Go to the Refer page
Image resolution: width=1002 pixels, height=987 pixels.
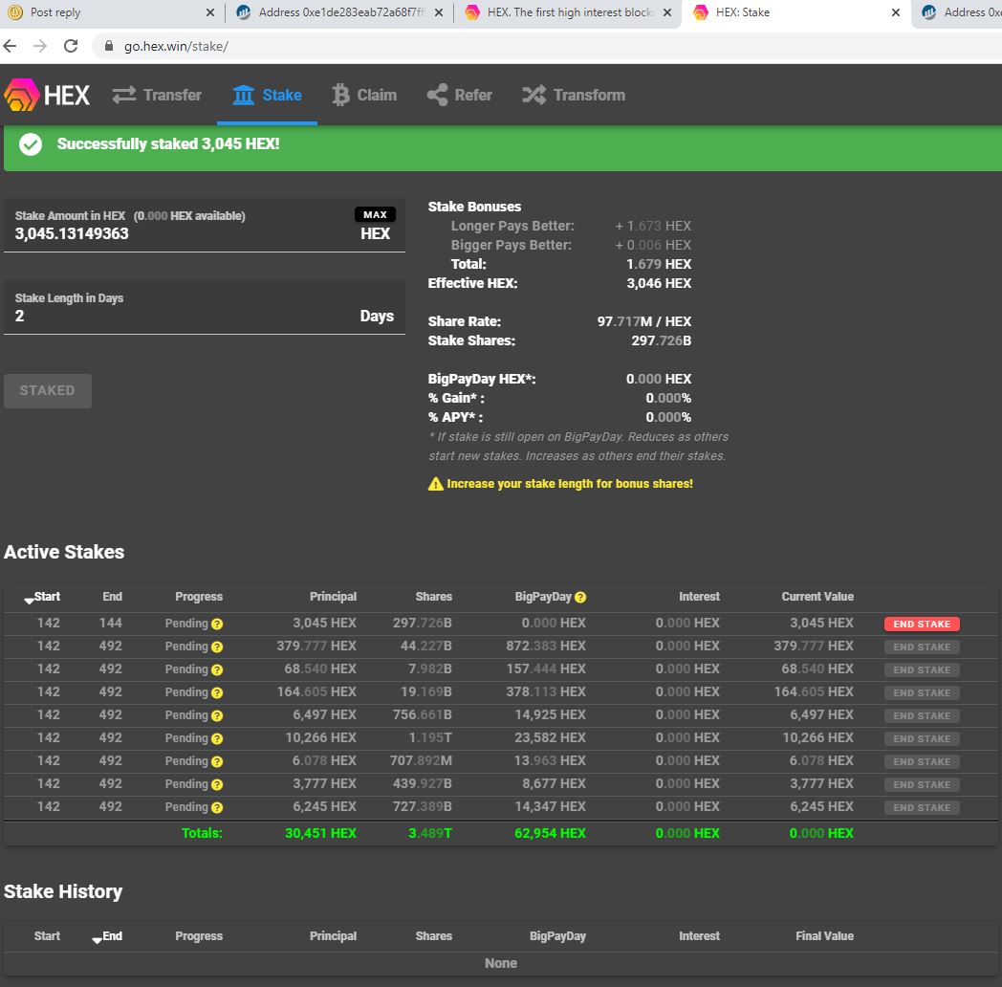460,95
